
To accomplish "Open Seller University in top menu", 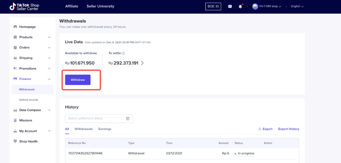I will pos(101,6).
